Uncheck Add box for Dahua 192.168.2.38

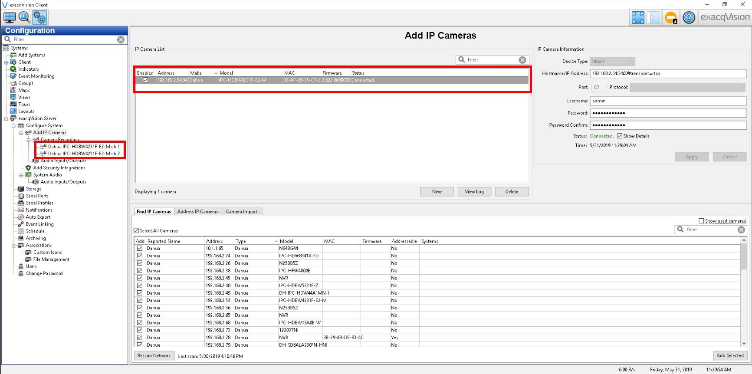(140, 271)
